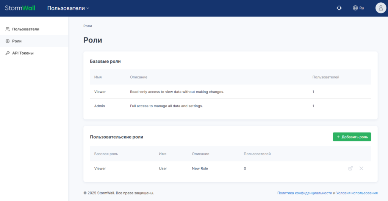Delete the User role with X icon
The image size is (388, 201).
(x=361, y=168)
